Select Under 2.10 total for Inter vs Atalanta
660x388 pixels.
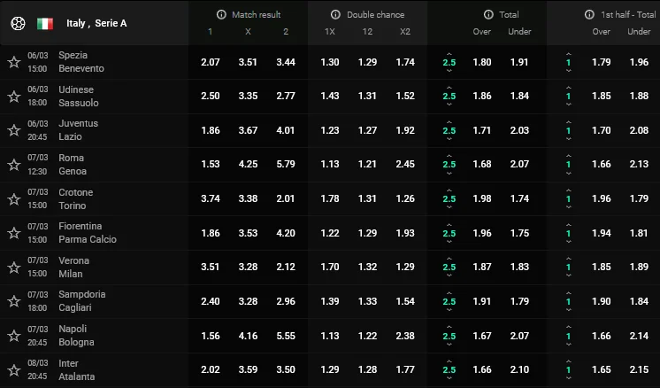point(519,370)
